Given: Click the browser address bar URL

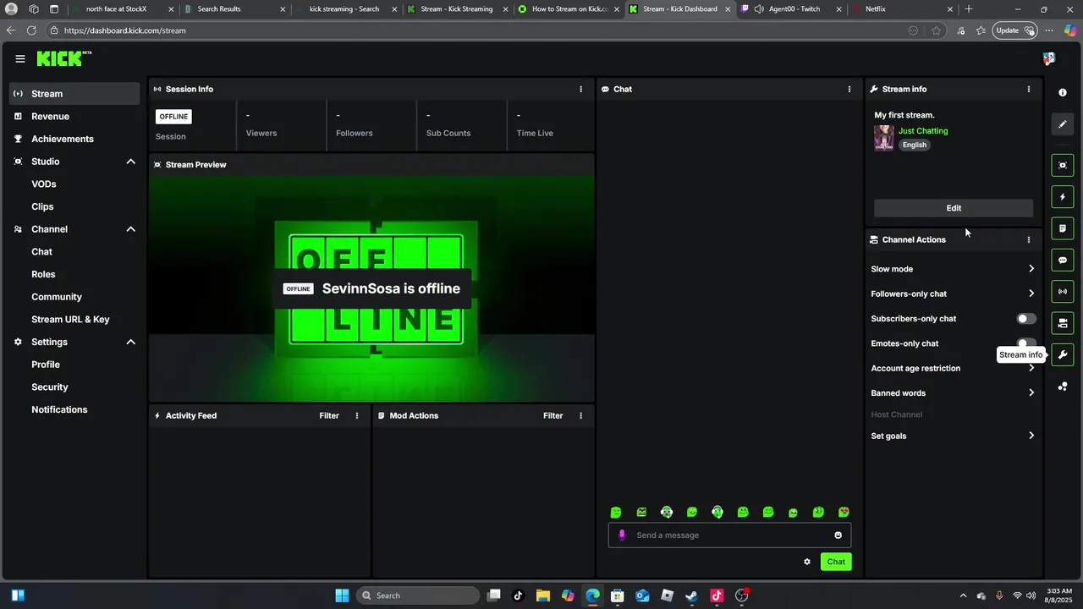Looking at the screenshot, I should click(124, 30).
